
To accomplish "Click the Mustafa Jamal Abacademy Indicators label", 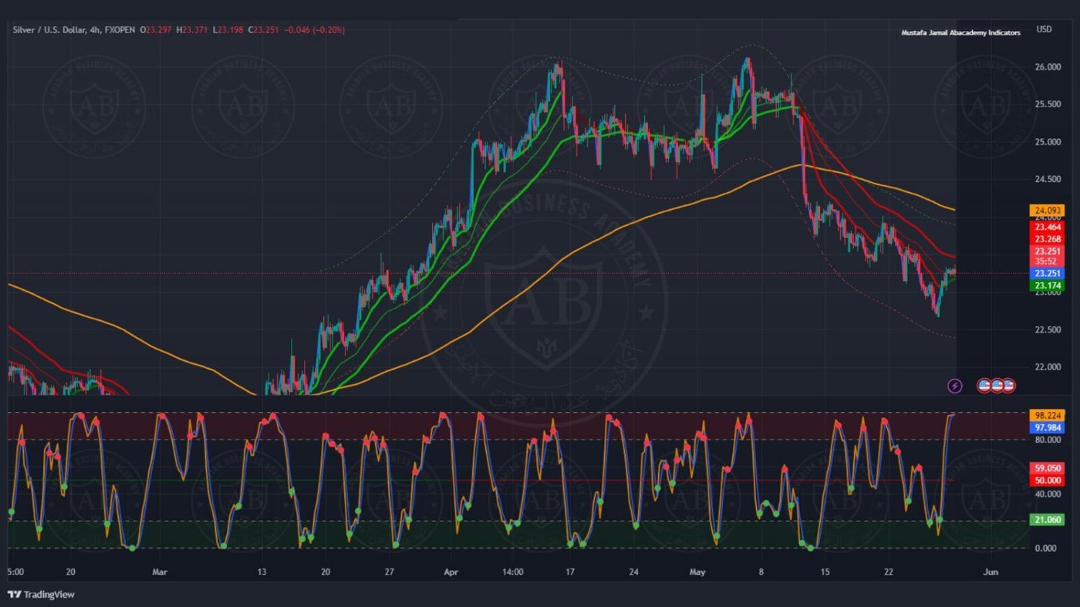I will coord(960,33).
